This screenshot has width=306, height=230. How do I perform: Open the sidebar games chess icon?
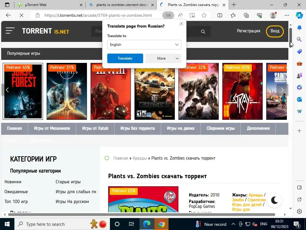[x=299, y=75]
